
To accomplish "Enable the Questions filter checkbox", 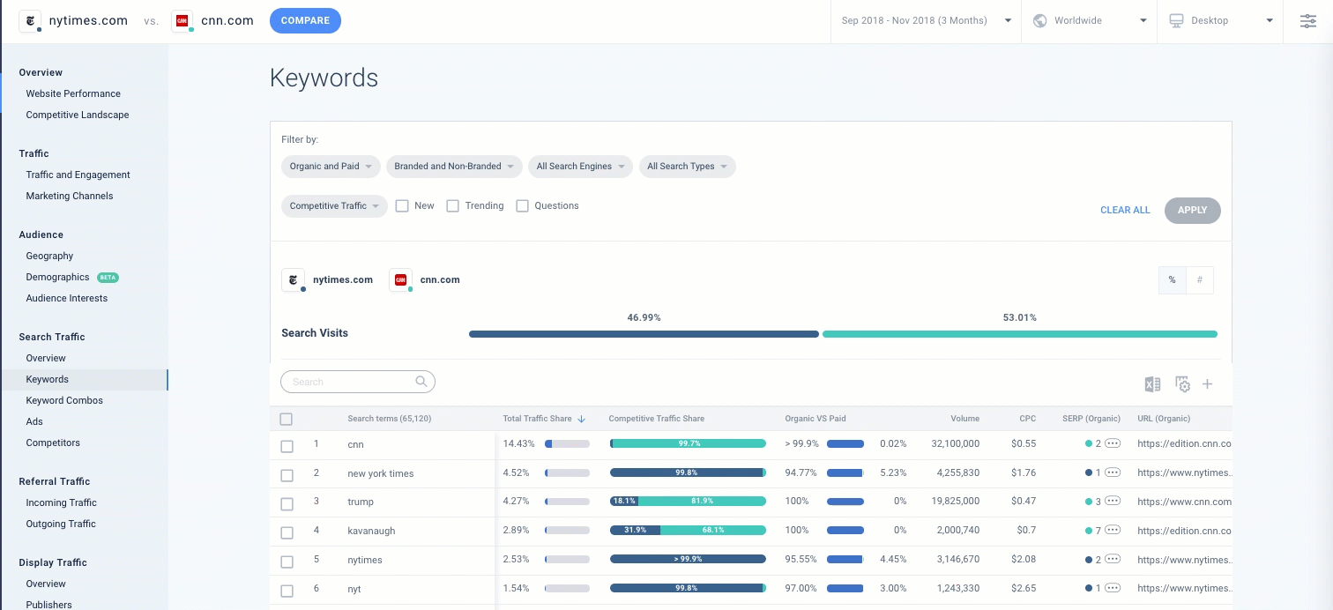I will point(522,205).
